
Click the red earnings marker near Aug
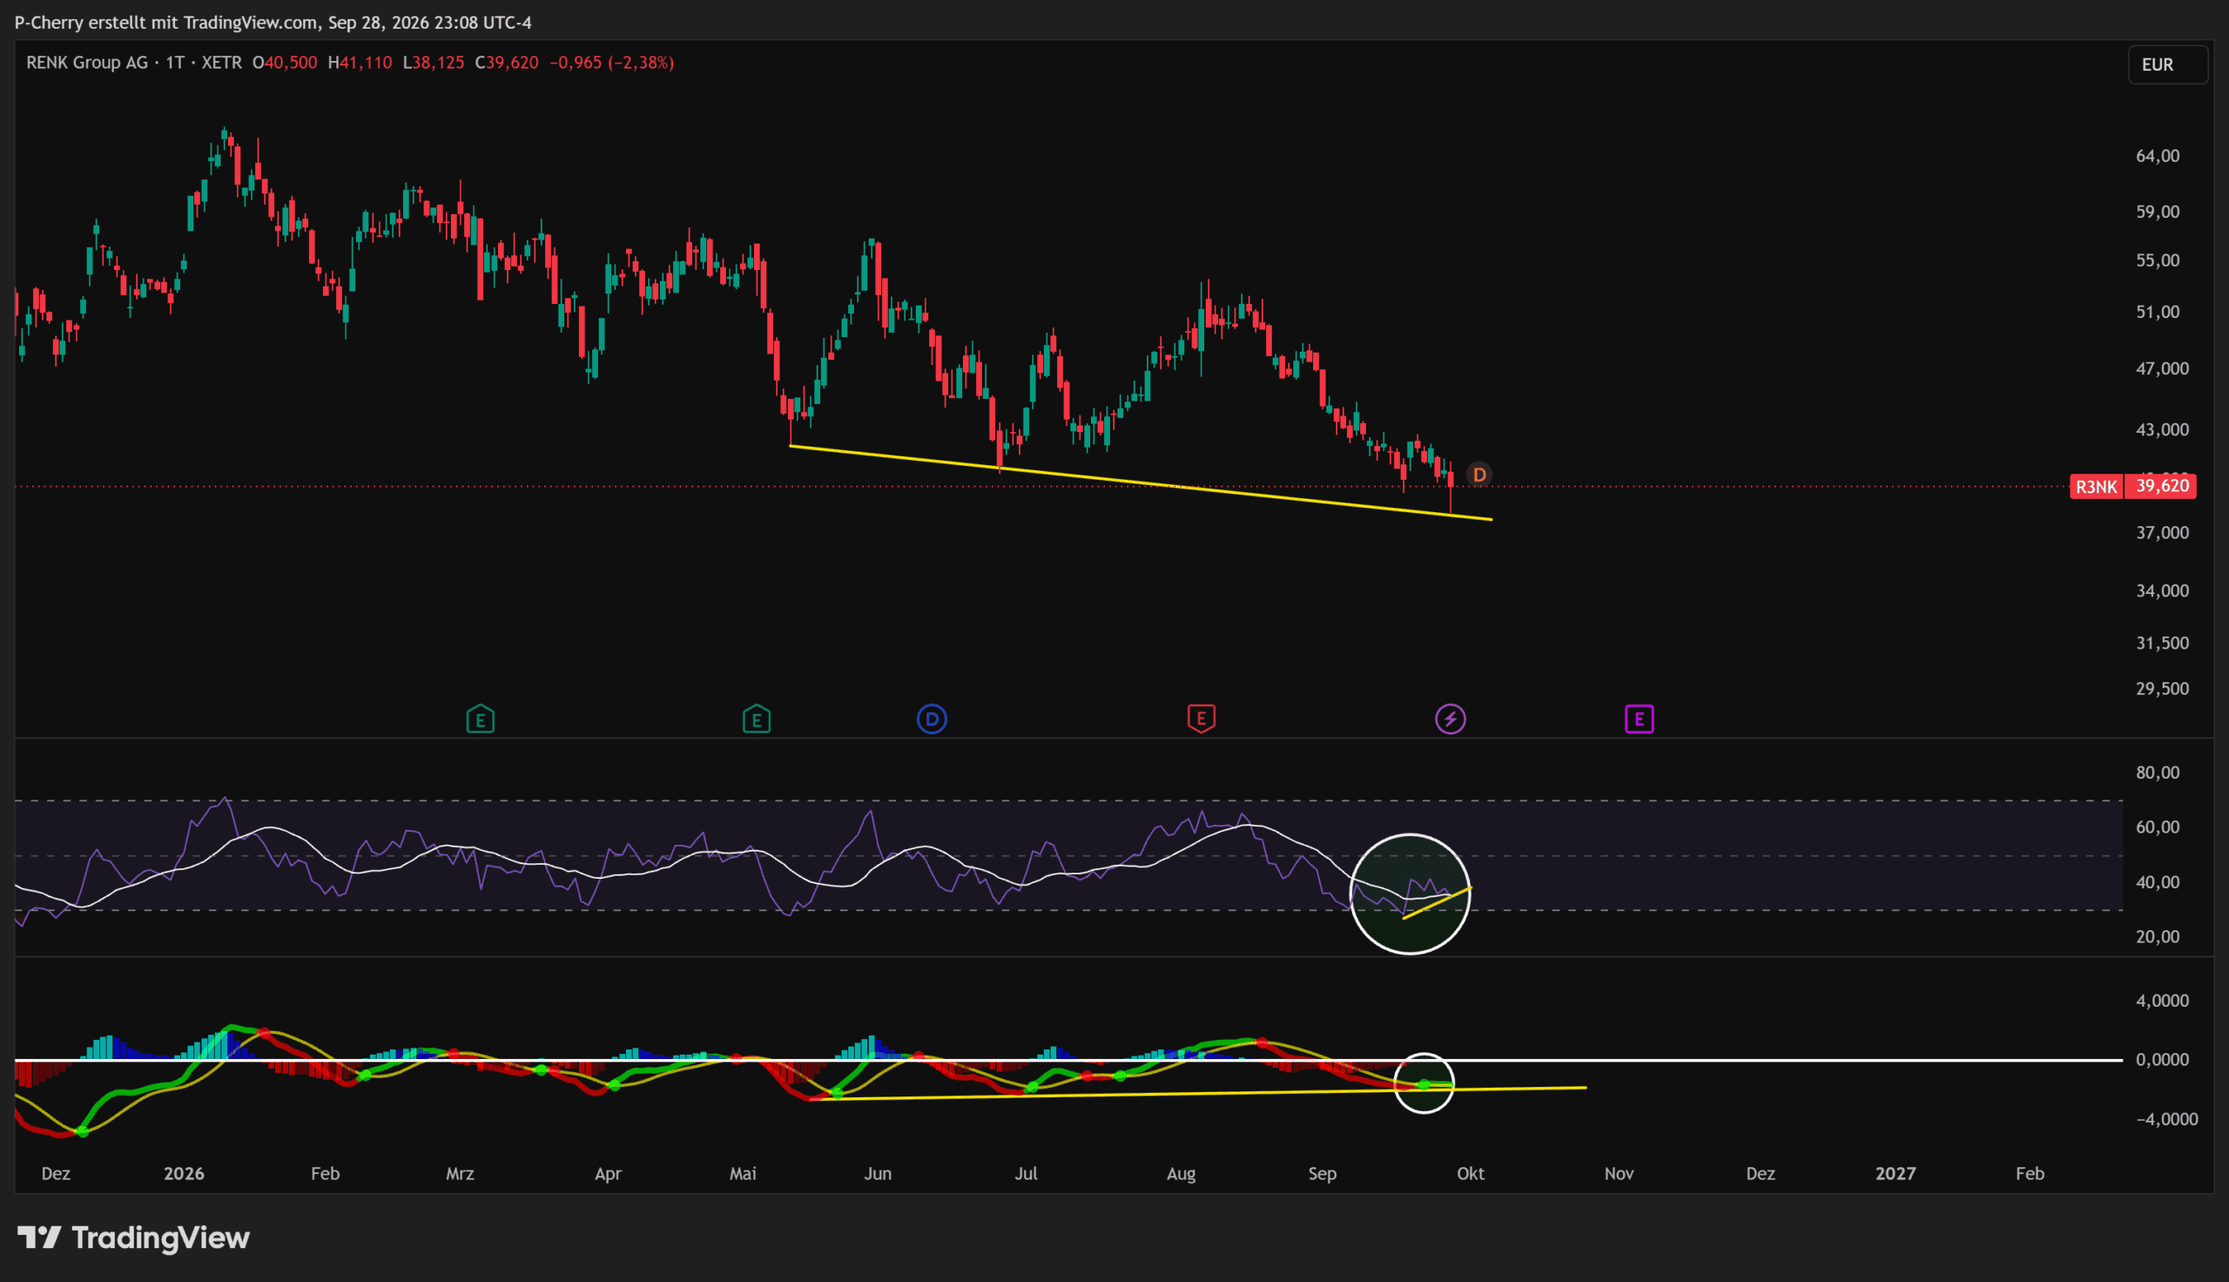(1202, 719)
